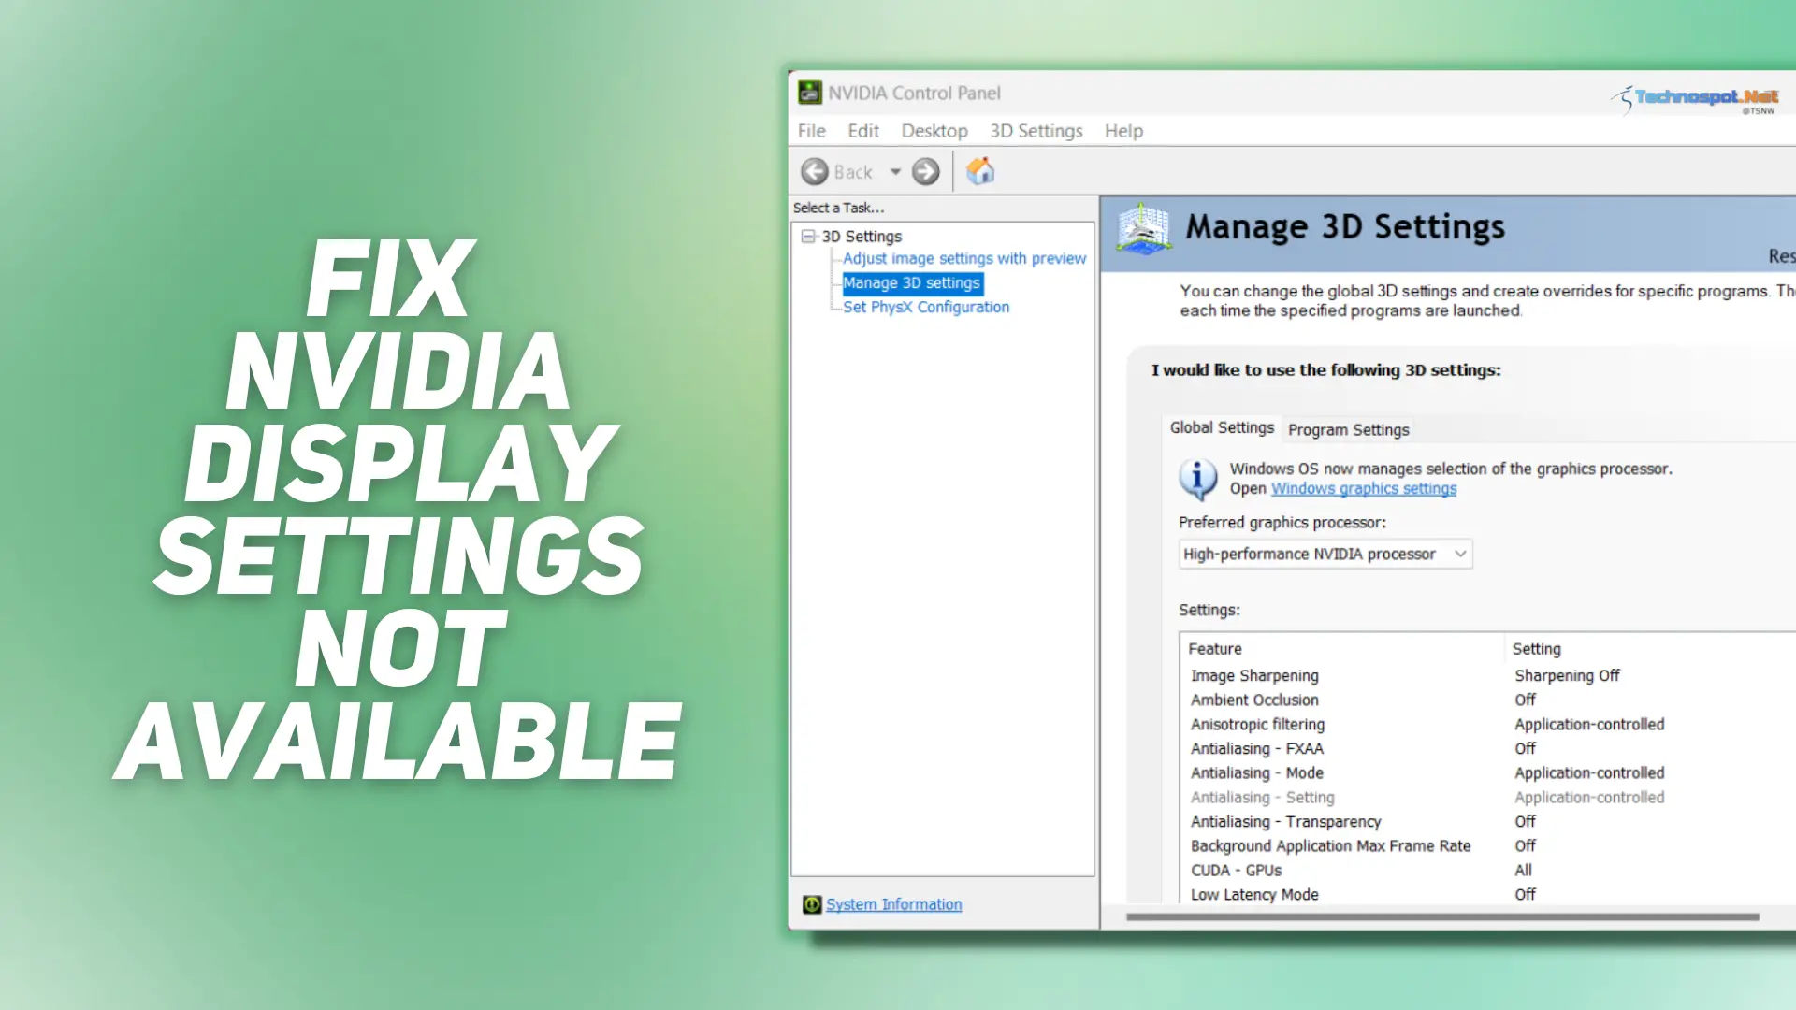Select the Image Sharpening feature row
The width and height of the screenshot is (1796, 1010).
1254,675
